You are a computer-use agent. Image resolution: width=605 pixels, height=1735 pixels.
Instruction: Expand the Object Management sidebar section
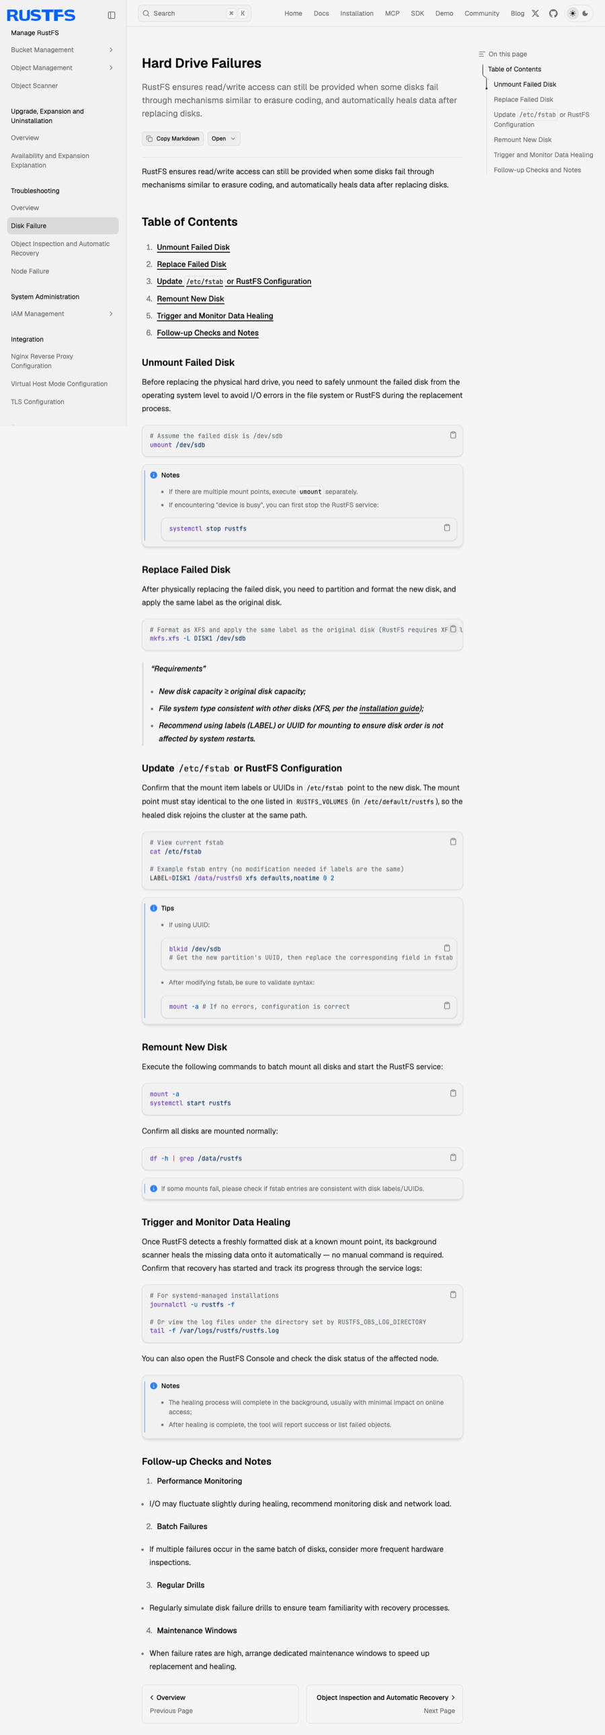[x=62, y=68]
